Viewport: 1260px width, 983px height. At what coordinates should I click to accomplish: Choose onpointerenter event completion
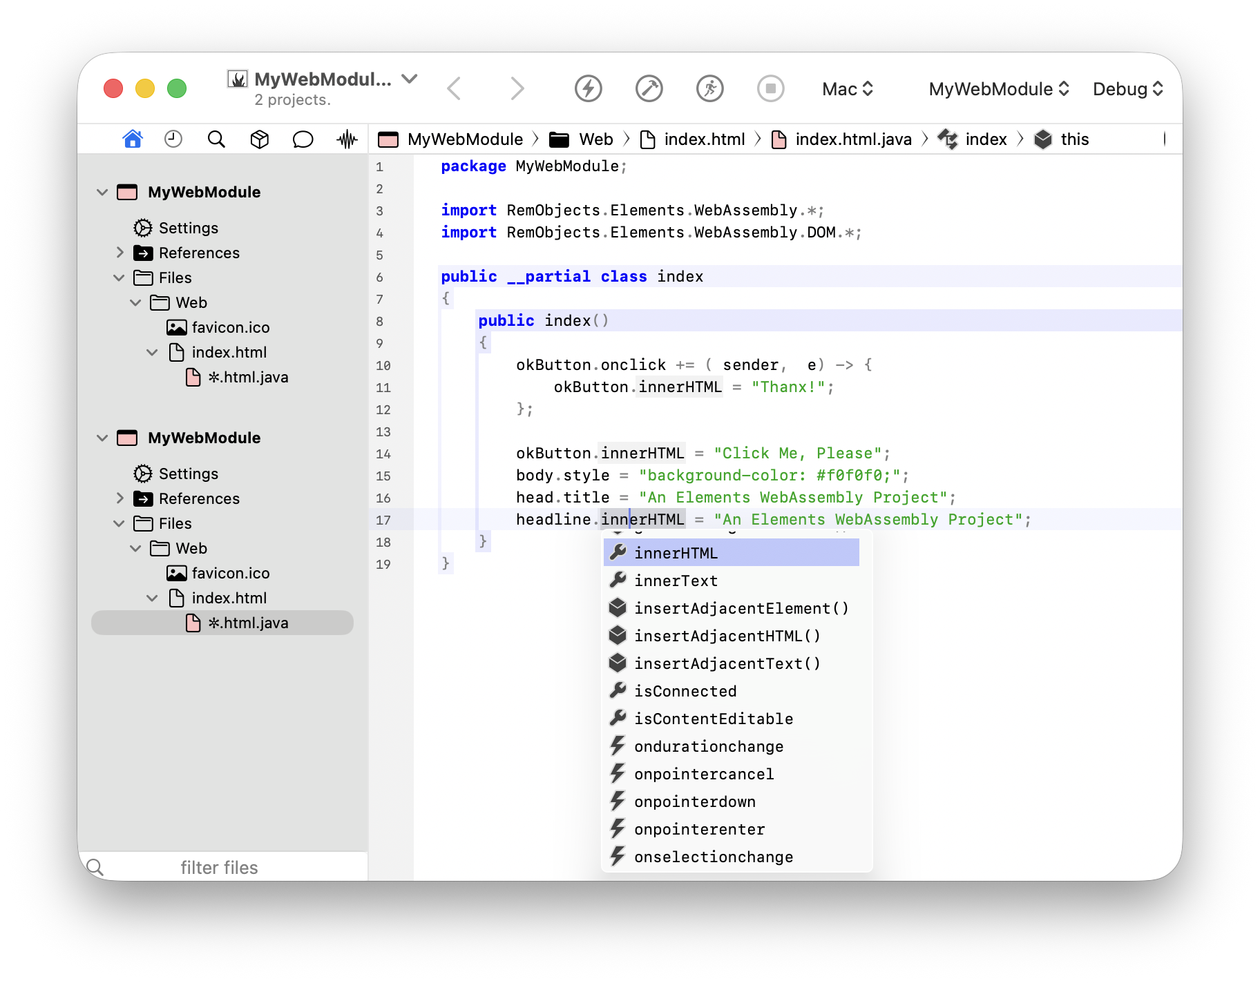point(731,829)
